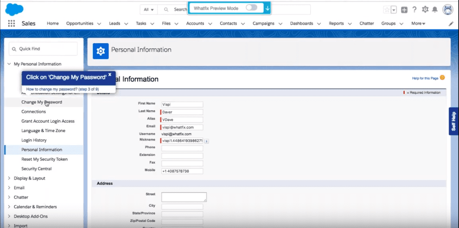
Task: Open Grant Account Login Access
Action: coord(48,121)
